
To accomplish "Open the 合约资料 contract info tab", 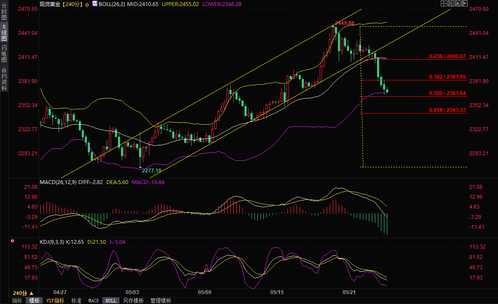I will click(4, 79).
